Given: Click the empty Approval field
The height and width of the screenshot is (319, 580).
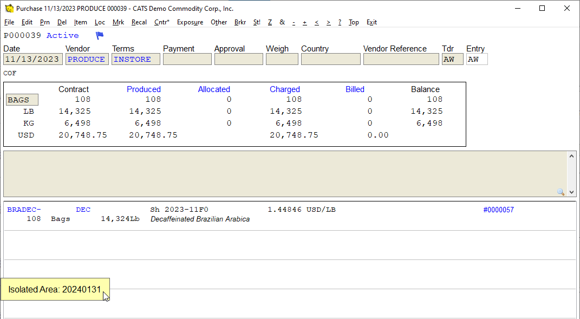Looking at the screenshot, I should pyautogui.click(x=239, y=59).
